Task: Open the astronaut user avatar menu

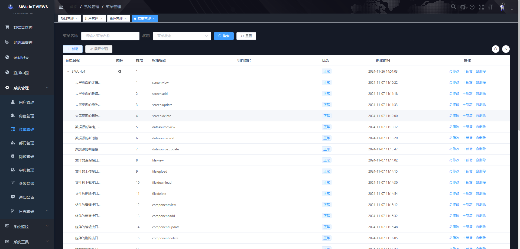Action: 502,7
